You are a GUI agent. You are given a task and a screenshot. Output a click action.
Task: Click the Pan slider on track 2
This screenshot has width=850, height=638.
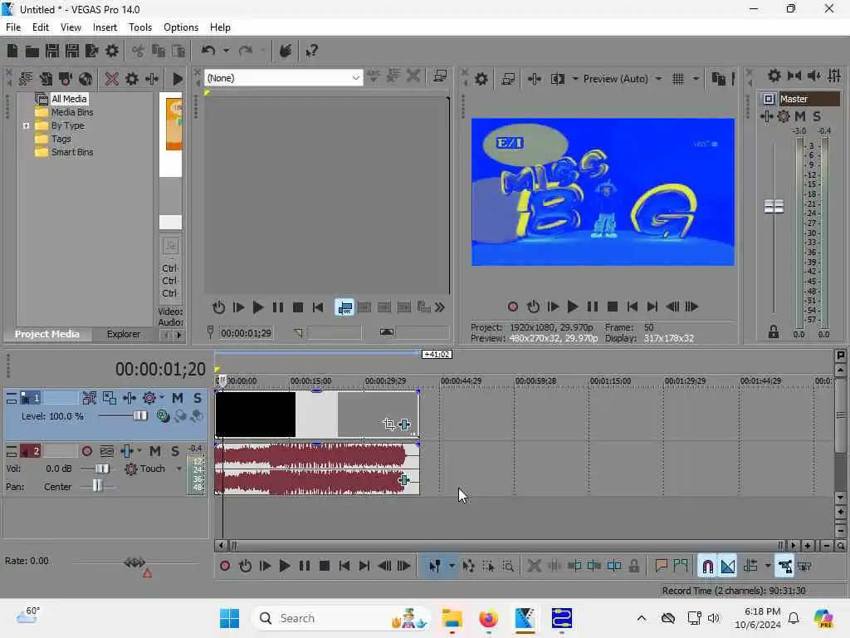[x=97, y=486]
